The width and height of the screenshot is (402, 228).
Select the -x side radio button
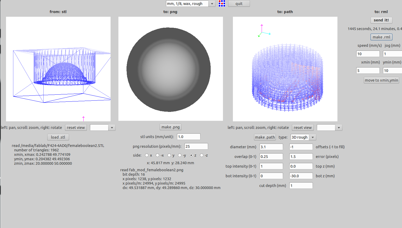tap(157, 155)
